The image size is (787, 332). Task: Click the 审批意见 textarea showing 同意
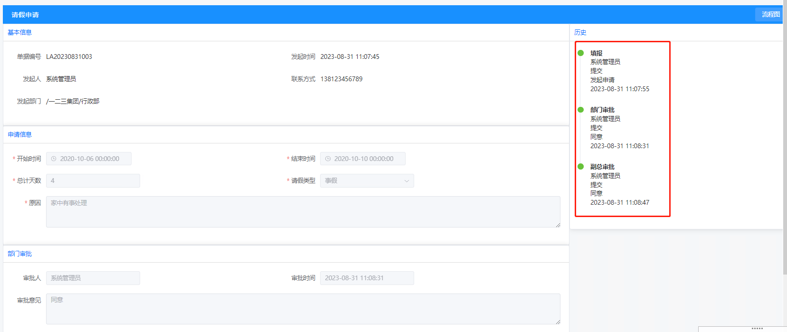[303, 309]
